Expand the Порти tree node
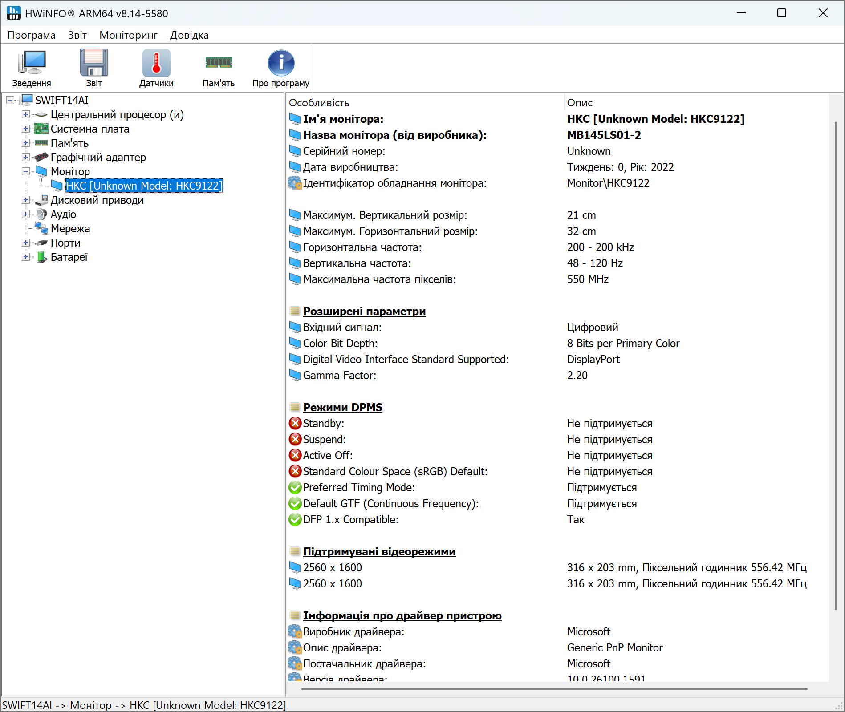 [26, 243]
